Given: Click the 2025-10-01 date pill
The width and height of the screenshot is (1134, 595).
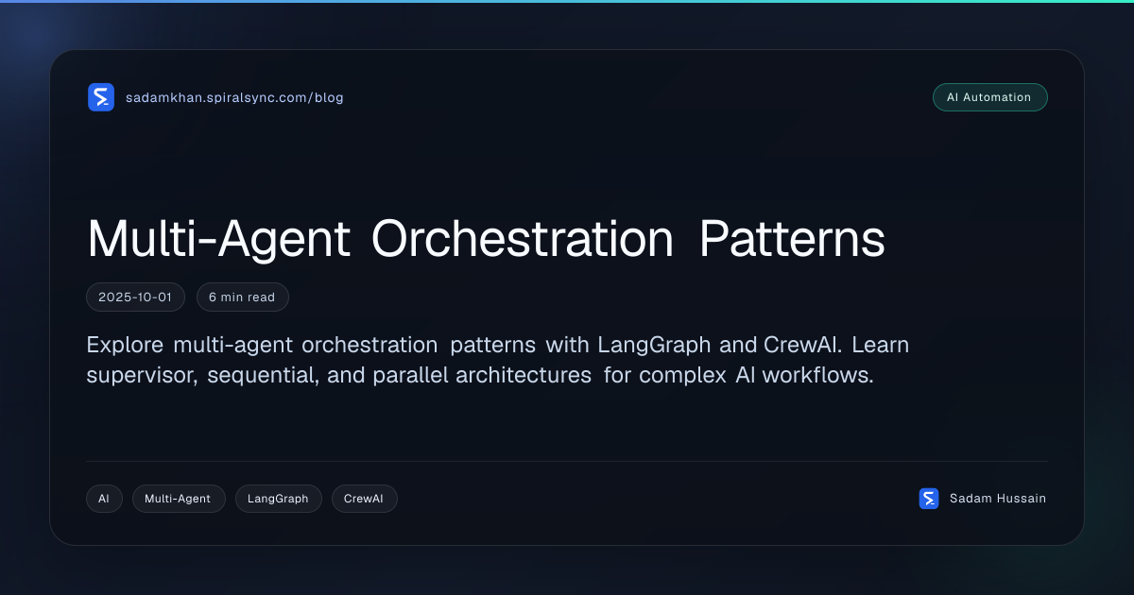Looking at the screenshot, I should pos(135,297).
